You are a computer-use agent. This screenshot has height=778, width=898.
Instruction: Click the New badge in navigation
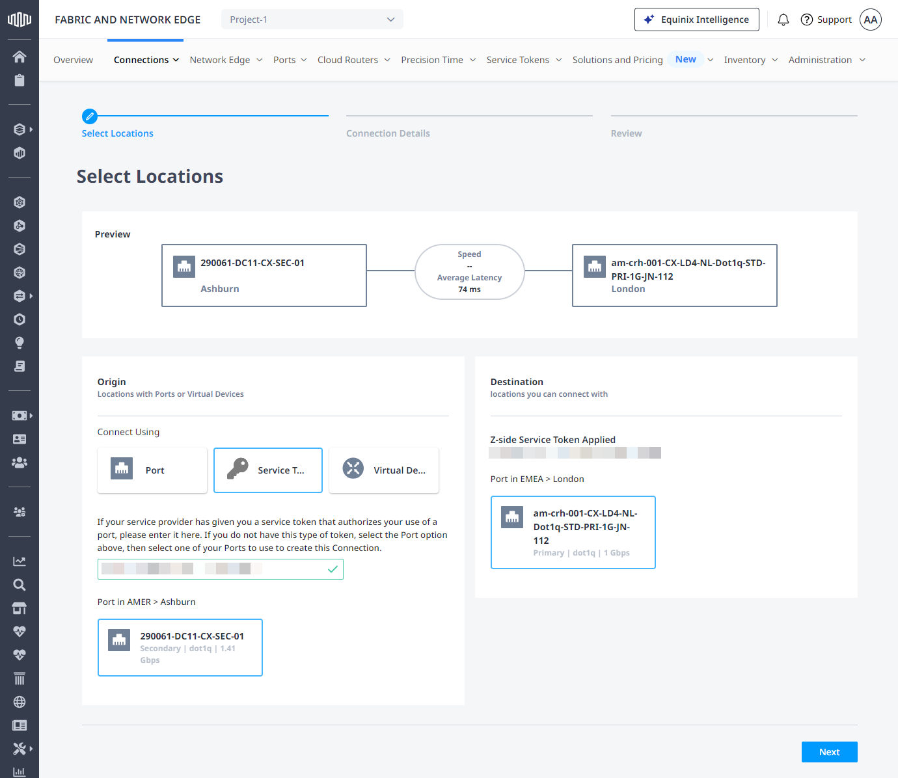coord(686,59)
